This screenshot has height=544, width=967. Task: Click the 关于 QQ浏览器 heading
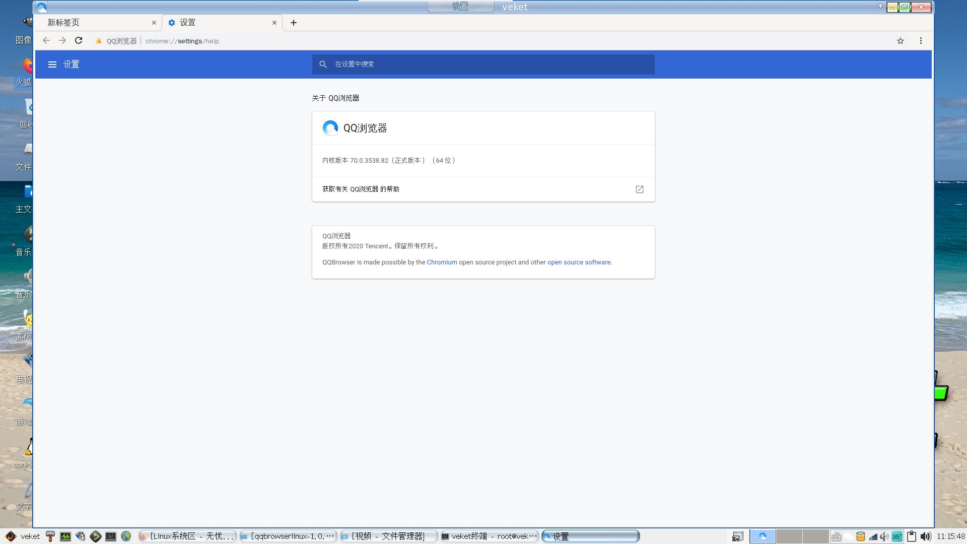point(335,98)
